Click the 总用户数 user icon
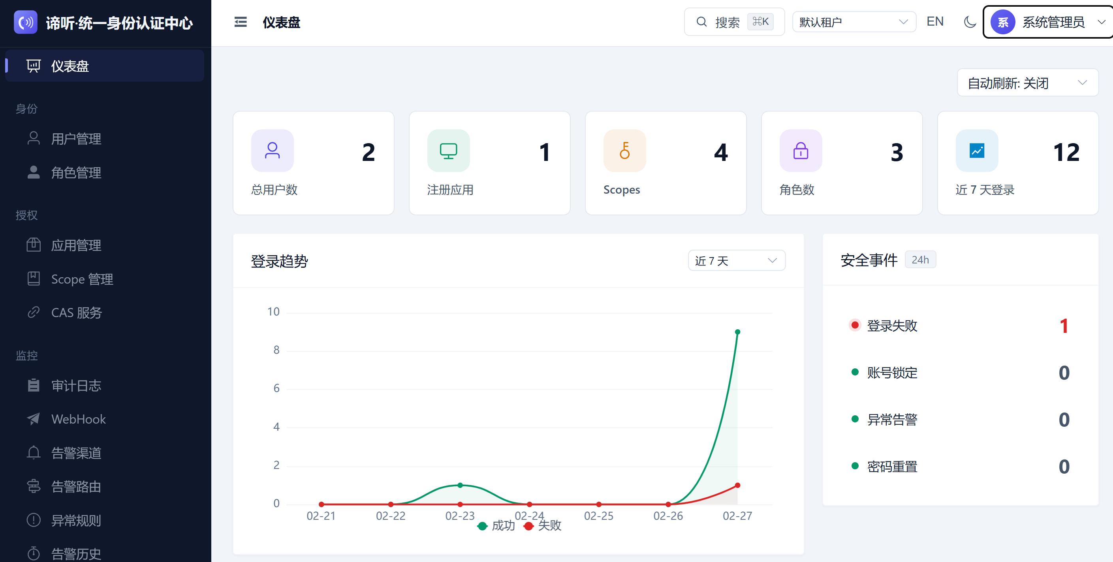Viewport: 1113px width, 562px height. click(x=272, y=151)
